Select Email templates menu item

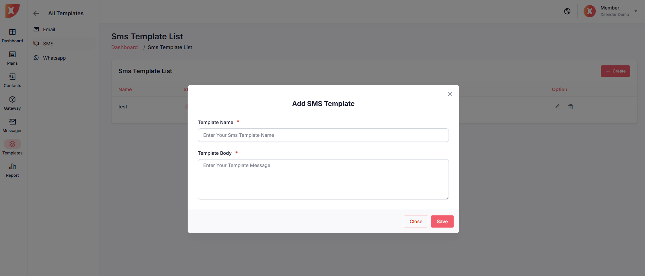(x=49, y=29)
